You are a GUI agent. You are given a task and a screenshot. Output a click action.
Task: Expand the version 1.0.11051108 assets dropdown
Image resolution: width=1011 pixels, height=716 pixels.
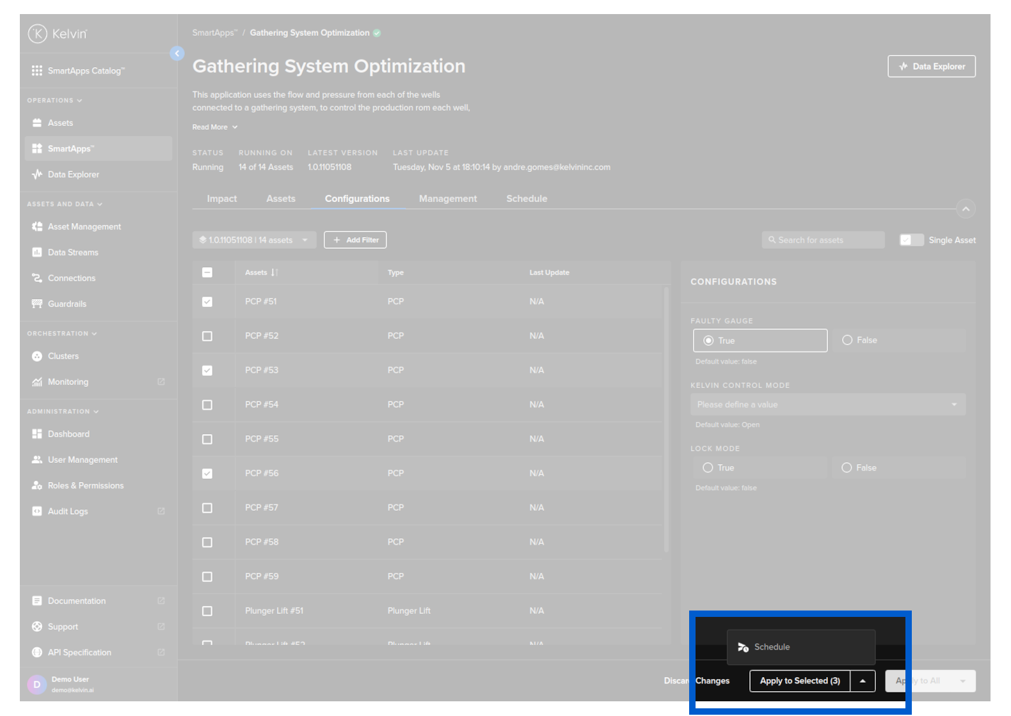pos(254,240)
